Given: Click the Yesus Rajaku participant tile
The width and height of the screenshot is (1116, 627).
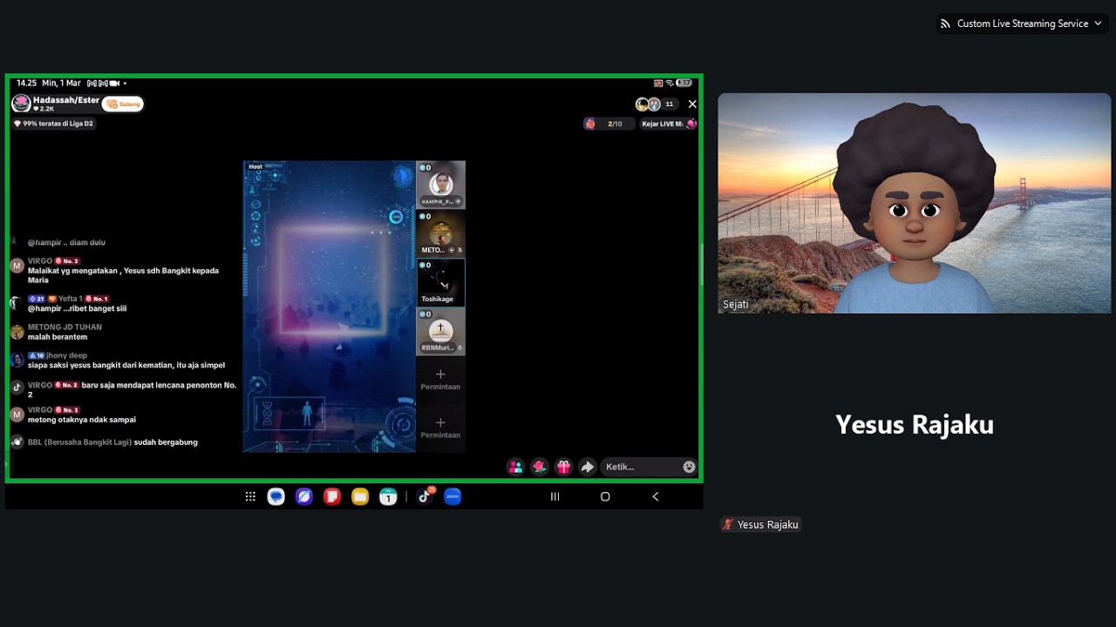Looking at the screenshot, I should pos(915,425).
